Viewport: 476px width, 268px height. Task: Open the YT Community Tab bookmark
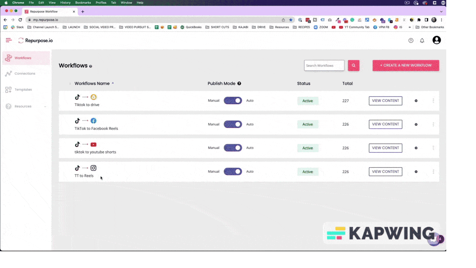click(354, 27)
